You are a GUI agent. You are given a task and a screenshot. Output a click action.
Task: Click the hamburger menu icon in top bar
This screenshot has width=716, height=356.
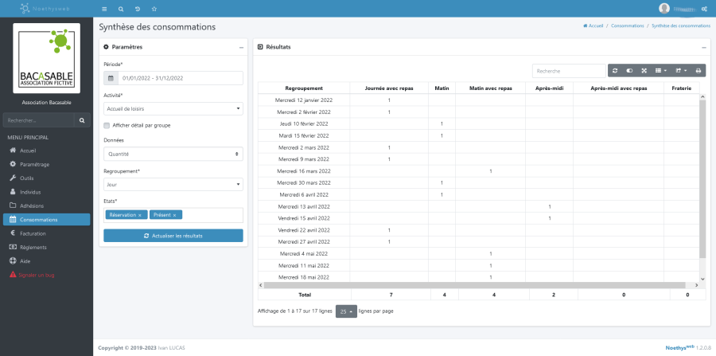[104, 8]
